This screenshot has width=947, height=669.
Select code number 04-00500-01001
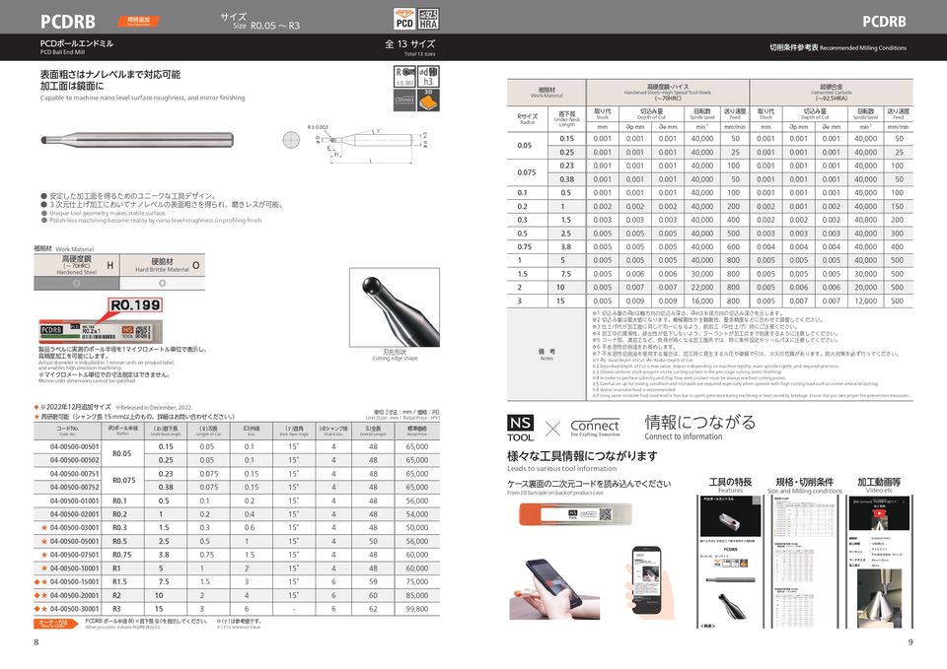tap(74, 502)
